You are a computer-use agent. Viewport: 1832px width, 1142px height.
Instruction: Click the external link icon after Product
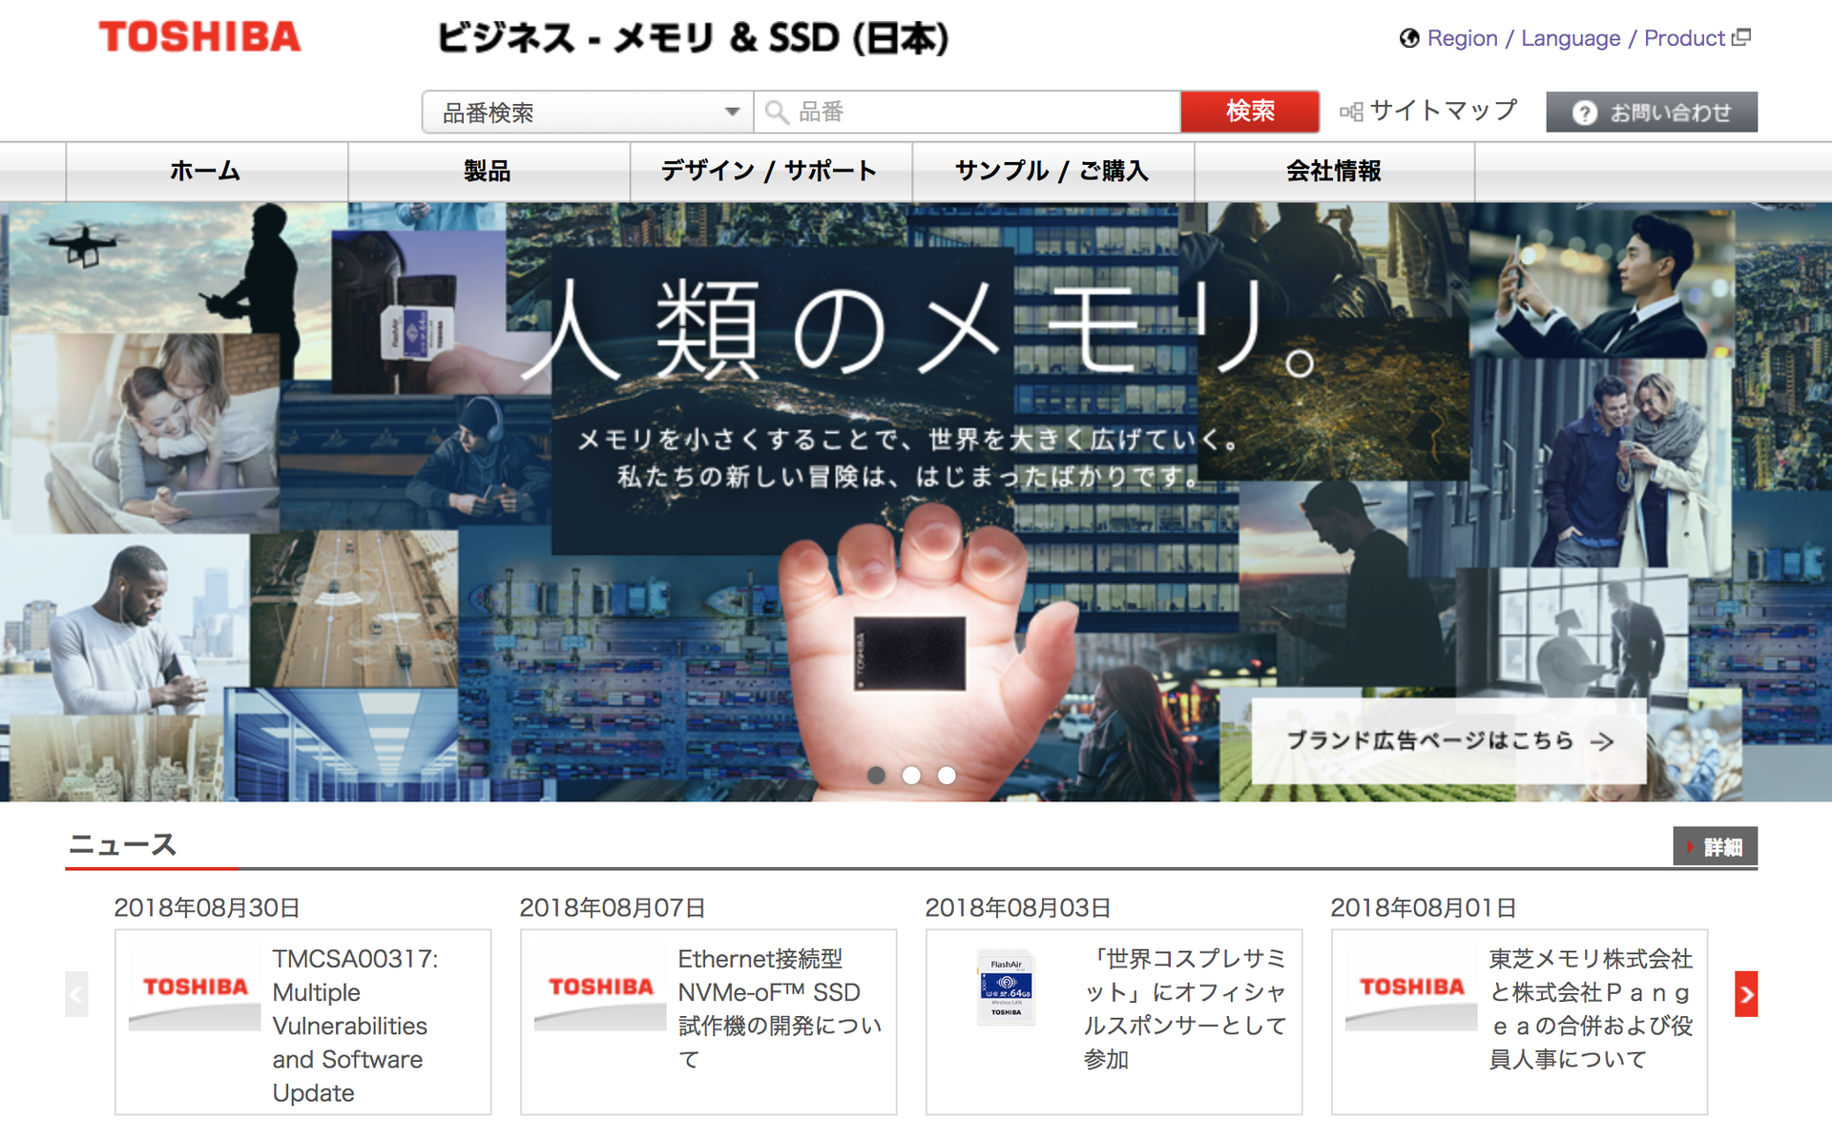(x=1741, y=37)
